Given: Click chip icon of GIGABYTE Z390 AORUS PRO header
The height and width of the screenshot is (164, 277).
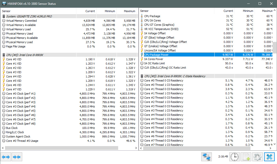Looking at the screenshot, I should coord(4,16).
